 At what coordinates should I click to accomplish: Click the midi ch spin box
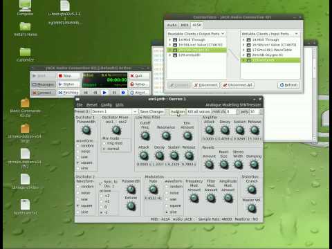pos(232,111)
